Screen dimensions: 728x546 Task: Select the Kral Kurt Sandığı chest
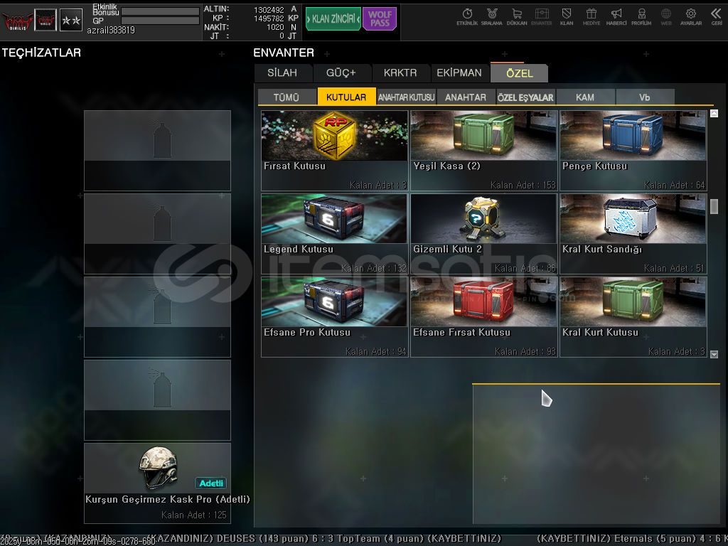pyautogui.click(x=633, y=233)
